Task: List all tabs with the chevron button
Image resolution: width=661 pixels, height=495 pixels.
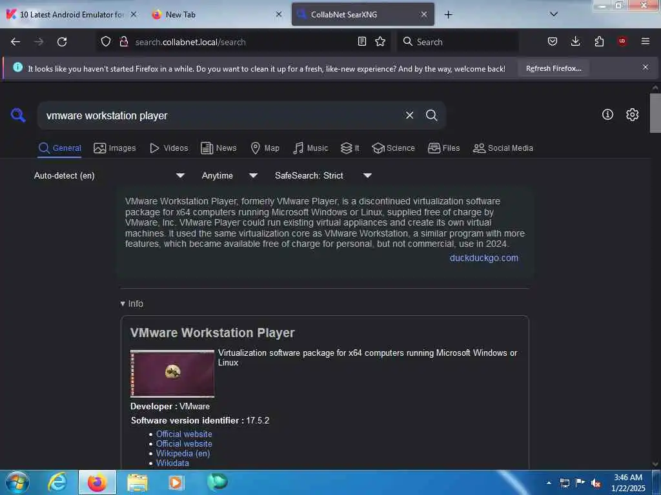Action: [554, 14]
